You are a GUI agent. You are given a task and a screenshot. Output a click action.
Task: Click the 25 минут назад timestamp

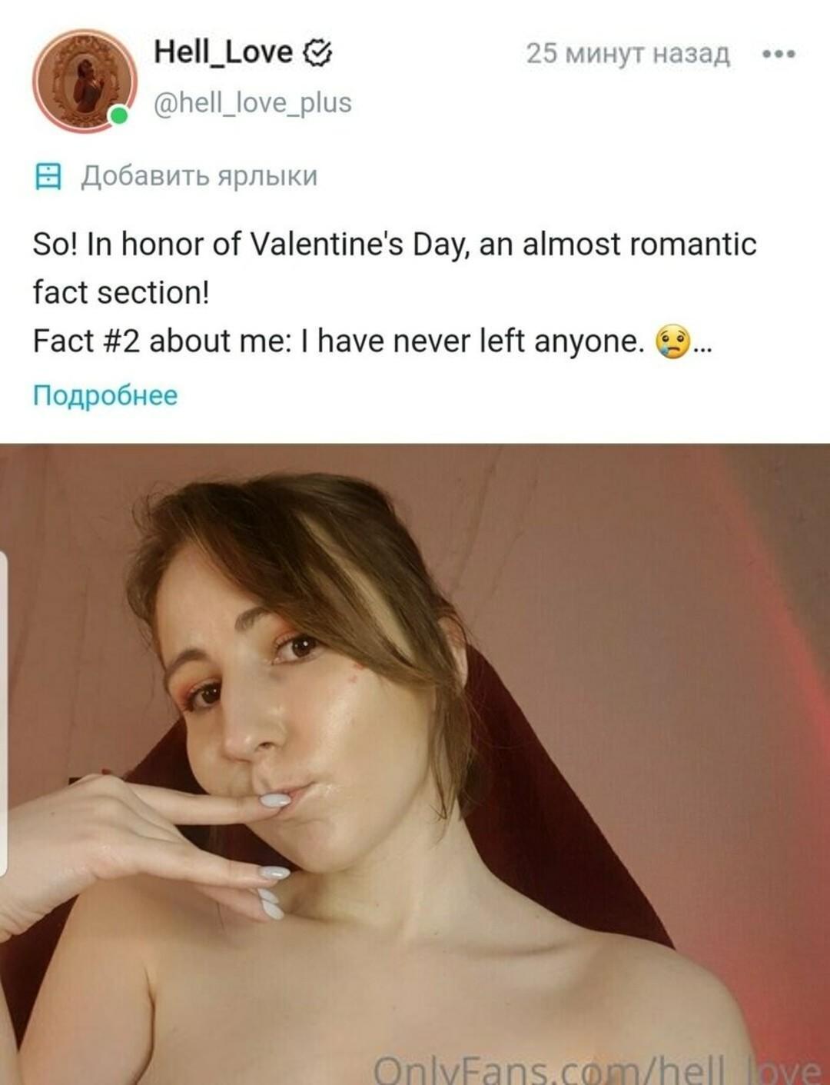tap(627, 54)
